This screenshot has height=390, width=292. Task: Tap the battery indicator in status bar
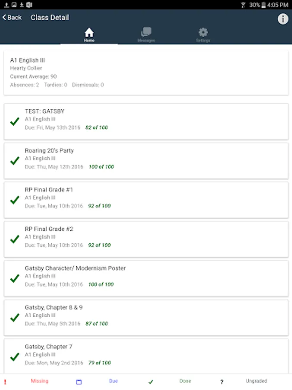[263, 5]
